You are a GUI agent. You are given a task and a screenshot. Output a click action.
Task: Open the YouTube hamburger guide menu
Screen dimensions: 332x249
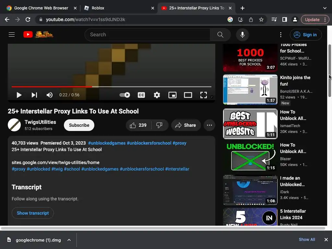click(x=12, y=34)
